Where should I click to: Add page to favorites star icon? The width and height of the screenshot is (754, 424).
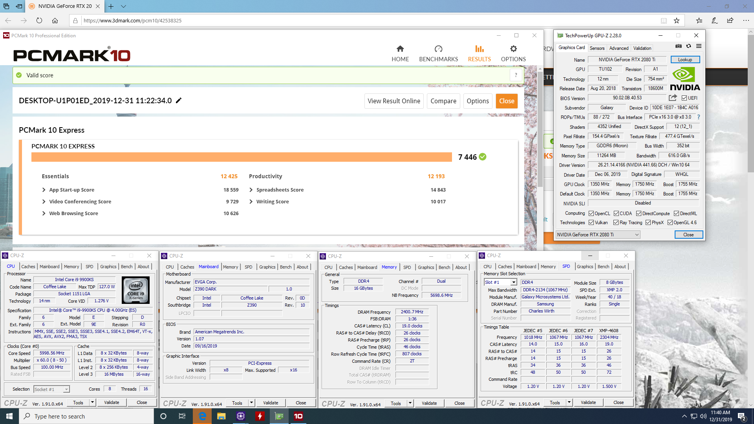pos(676,20)
